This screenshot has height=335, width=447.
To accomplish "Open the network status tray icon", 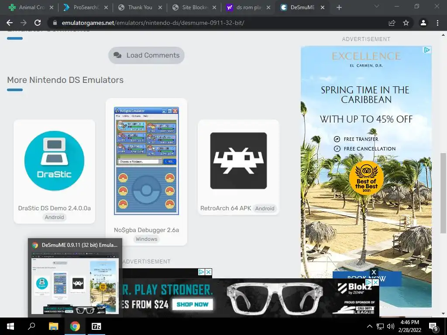I will click(380, 326).
